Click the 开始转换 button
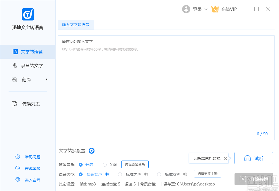The image size is (279, 191). (254, 179)
